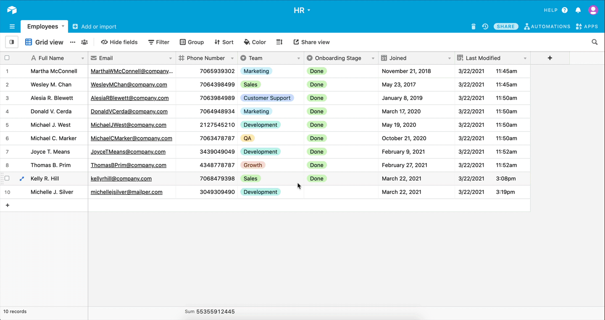
Task: Expand Kelly R. Hill record icon
Action: [22, 178]
